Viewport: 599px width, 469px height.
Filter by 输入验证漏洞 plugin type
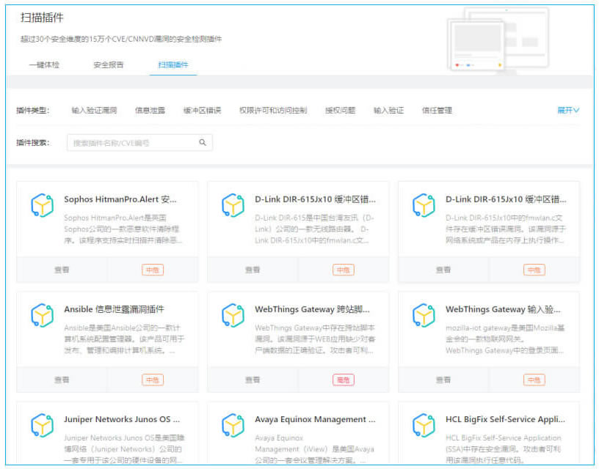[x=94, y=110]
